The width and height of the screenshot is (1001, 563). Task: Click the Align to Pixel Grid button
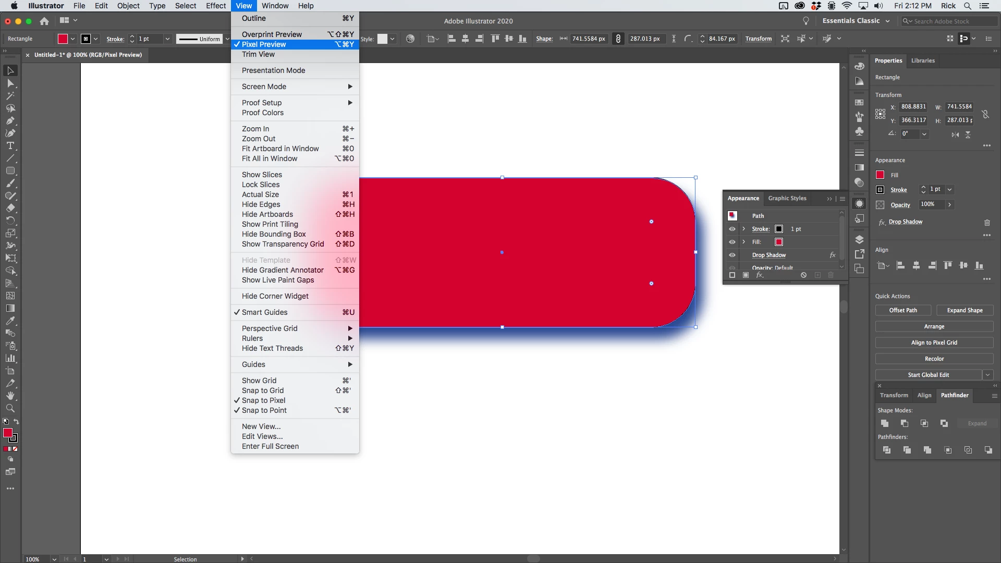point(934,342)
